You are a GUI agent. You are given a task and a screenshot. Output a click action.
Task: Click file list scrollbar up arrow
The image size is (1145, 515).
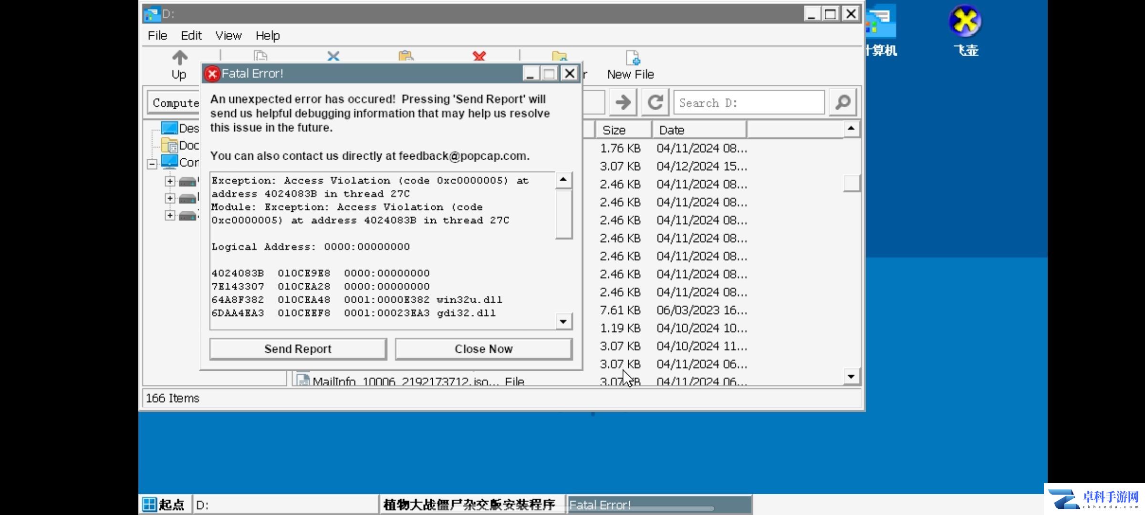click(x=851, y=129)
